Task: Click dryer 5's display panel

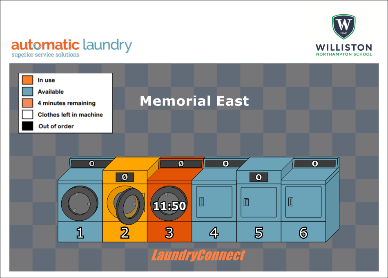Action: (259, 177)
